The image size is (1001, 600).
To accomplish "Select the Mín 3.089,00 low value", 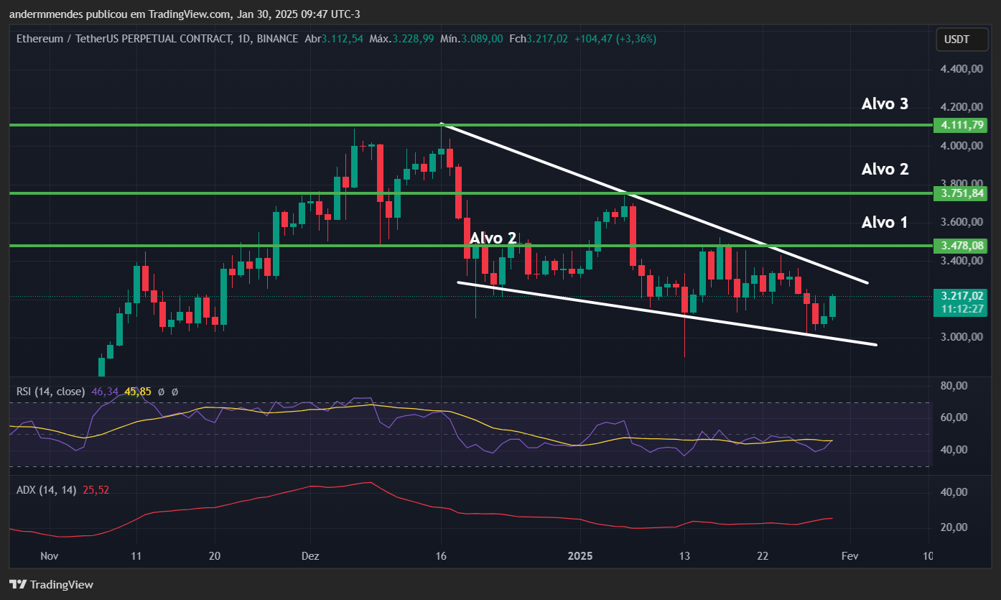I will (470, 38).
